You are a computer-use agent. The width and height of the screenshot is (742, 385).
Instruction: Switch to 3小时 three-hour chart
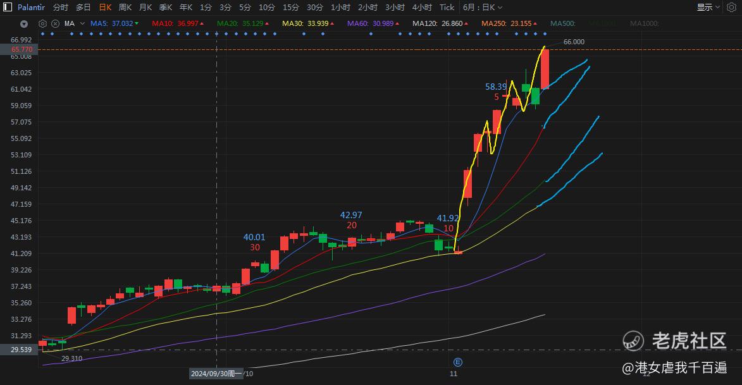click(x=395, y=7)
